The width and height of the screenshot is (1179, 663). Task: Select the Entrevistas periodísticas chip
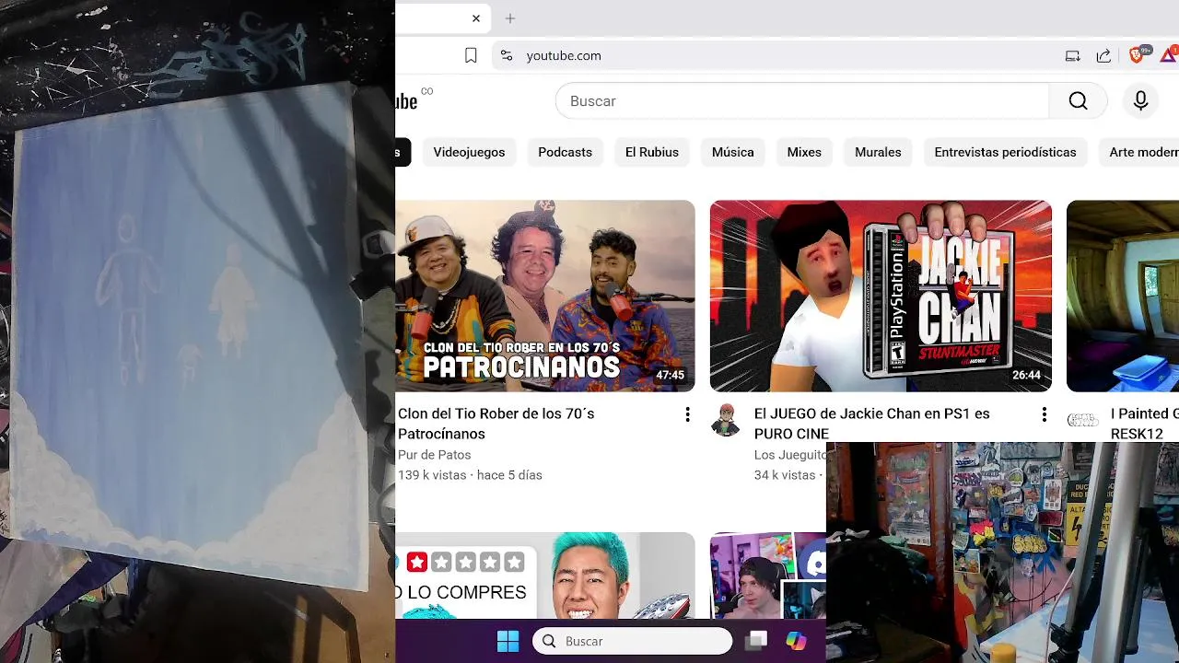(x=1005, y=152)
